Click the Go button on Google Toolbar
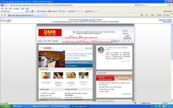173x108 pixels. pos(29,11)
